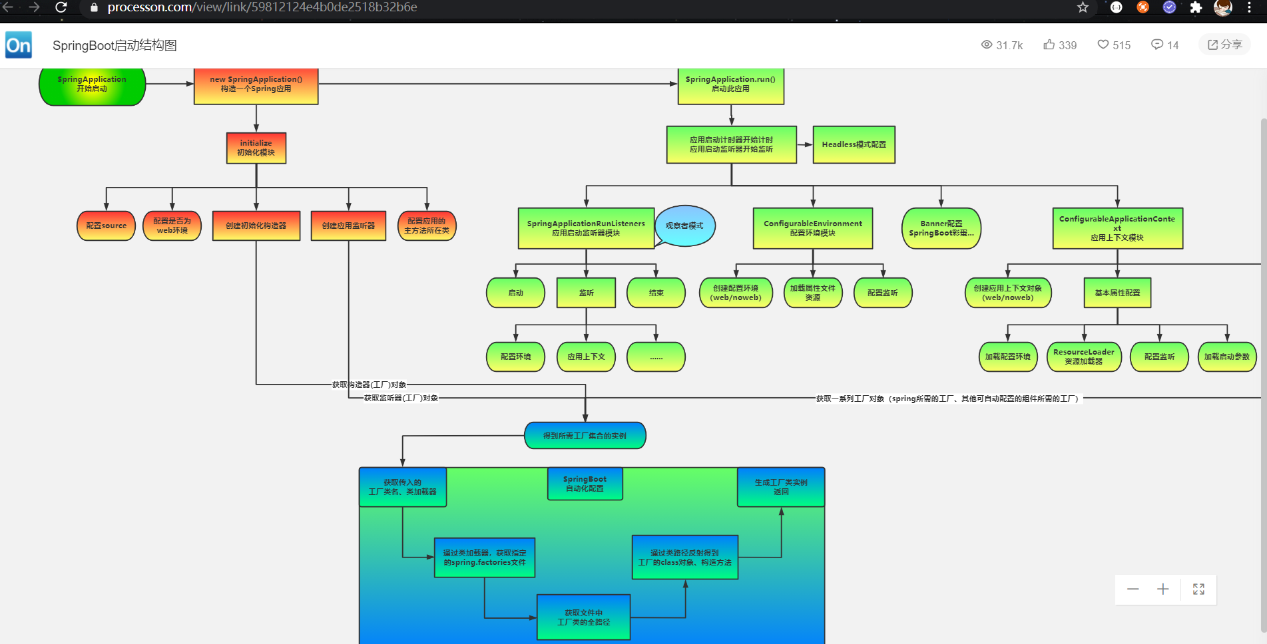The height and width of the screenshot is (644, 1267).
Task: Select the SpringApplicationRunListeners node
Action: [x=586, y=228]
